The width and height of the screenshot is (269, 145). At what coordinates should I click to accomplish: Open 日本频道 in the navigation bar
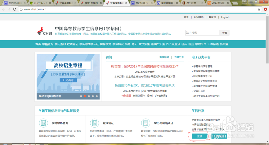click(x=213, y=44)
